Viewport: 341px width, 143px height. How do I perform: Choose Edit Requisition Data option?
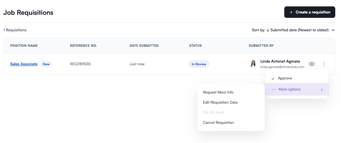(220, 102)
